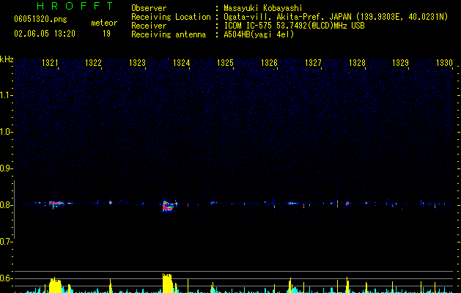Select the ICOM IC-575 53.7492 MHz receiver text

coord(294,26)
